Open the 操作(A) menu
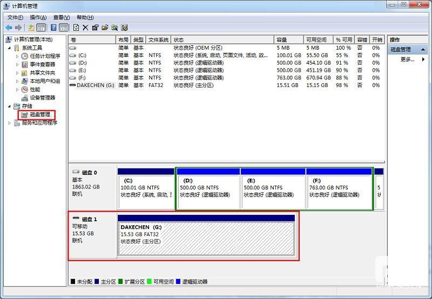 (x=38, y=17)
